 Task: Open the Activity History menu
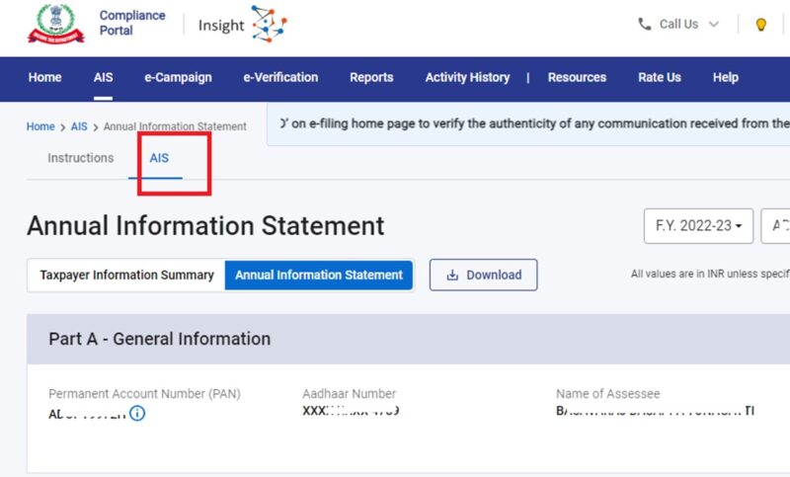tap(467, 78)
